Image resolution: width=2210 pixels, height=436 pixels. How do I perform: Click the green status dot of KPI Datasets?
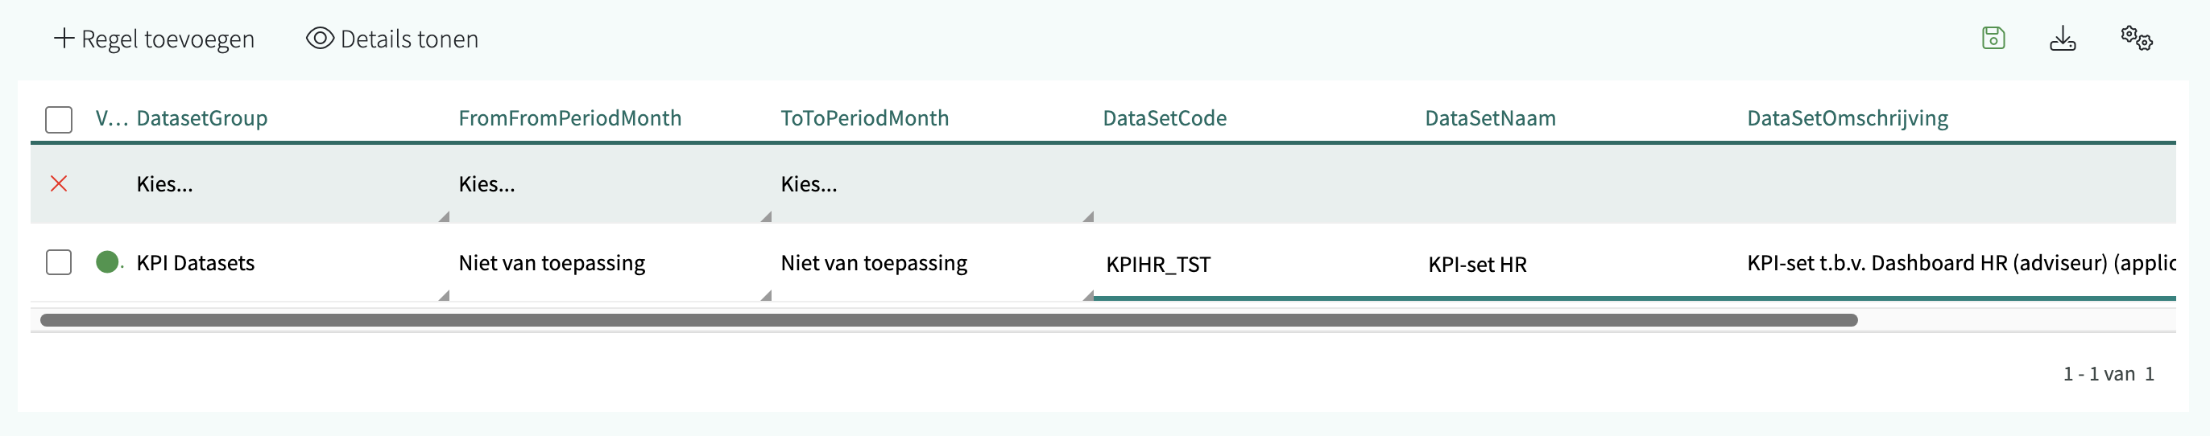click(107, 262)
